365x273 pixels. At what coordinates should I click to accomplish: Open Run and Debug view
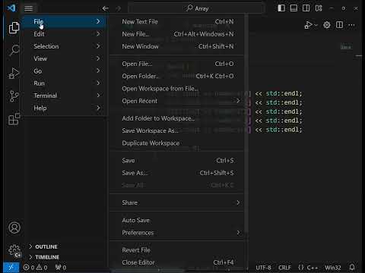click(14, 73)
